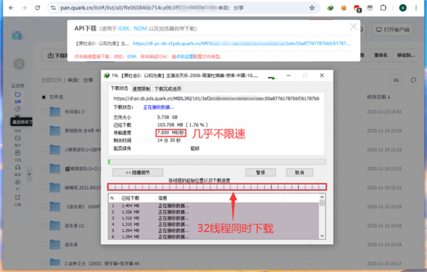Image resolution: width=427 pixels, height=272 pixels.
Task: Open red extension with badge 1
Action: (357, 8)
